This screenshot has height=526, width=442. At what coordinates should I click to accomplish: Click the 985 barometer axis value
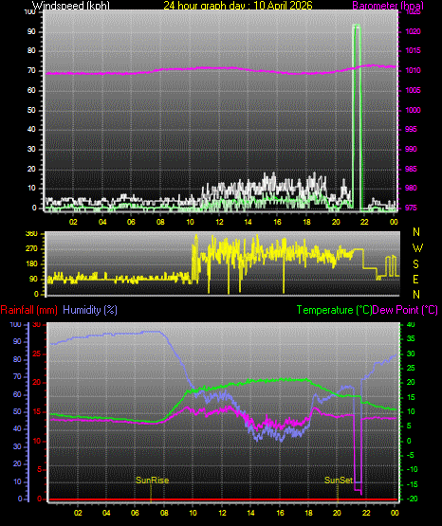click(411, 169)
